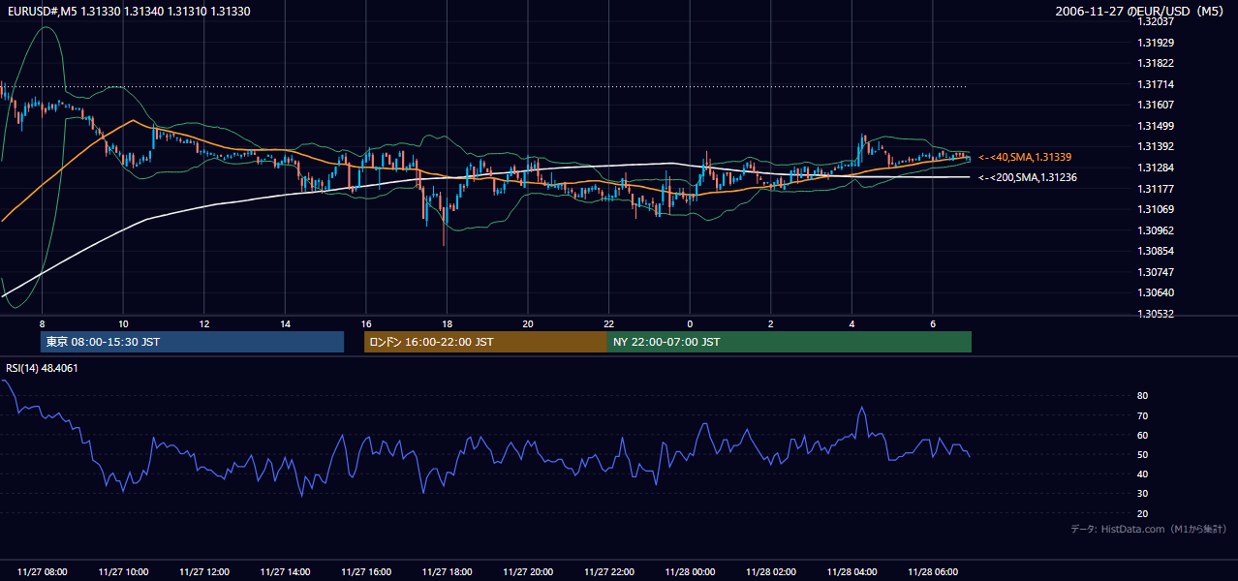Click price axis label 1.31499
Image resolution: width=1238 pixels, height=581 pixels.
point(1156,126)
